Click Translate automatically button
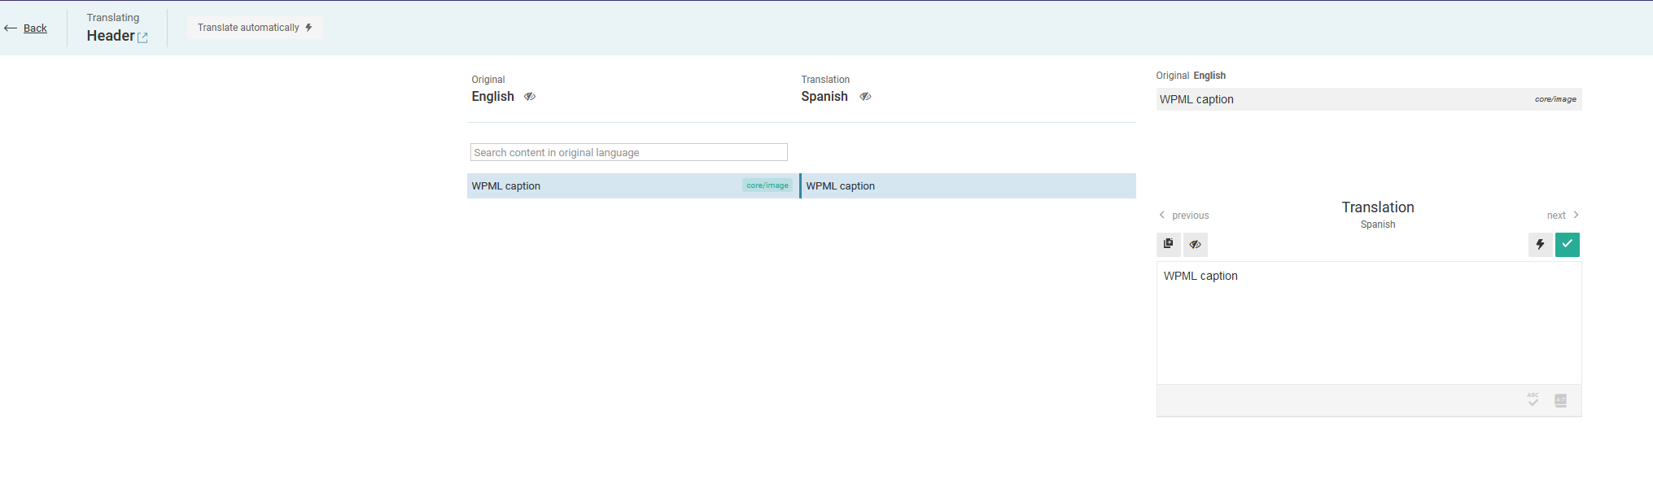The height and width of the screenshot is (497, 1653). [255, 28]
